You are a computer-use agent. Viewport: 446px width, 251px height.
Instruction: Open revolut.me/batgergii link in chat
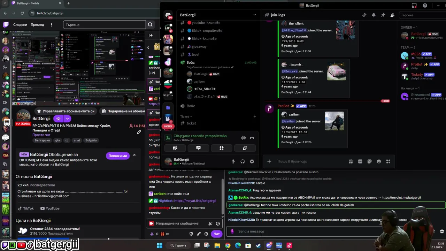click(x=401, y=198)
